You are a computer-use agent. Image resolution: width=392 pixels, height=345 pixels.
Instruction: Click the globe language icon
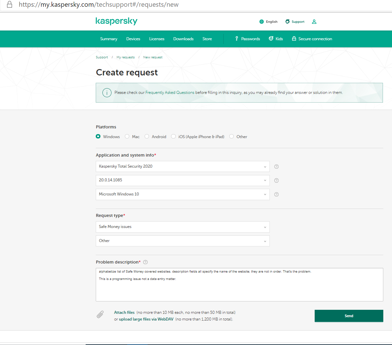coord(261,22)
